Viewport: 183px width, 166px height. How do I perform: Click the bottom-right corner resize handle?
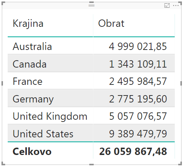pos(180,163)
